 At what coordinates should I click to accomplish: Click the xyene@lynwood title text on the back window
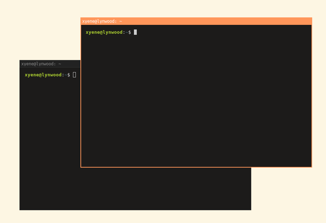[38, 64]
